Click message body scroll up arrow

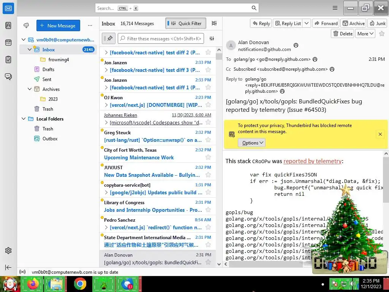(386, 154)
